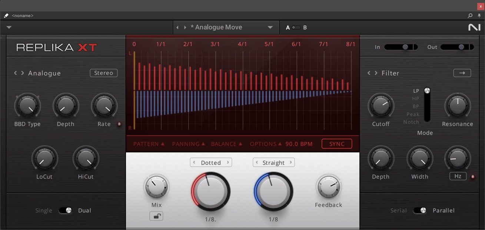This screenshot has height=230, width=485.
Task: Click the arrow routing button beside Filter
Action: click(x=462, y=73)
